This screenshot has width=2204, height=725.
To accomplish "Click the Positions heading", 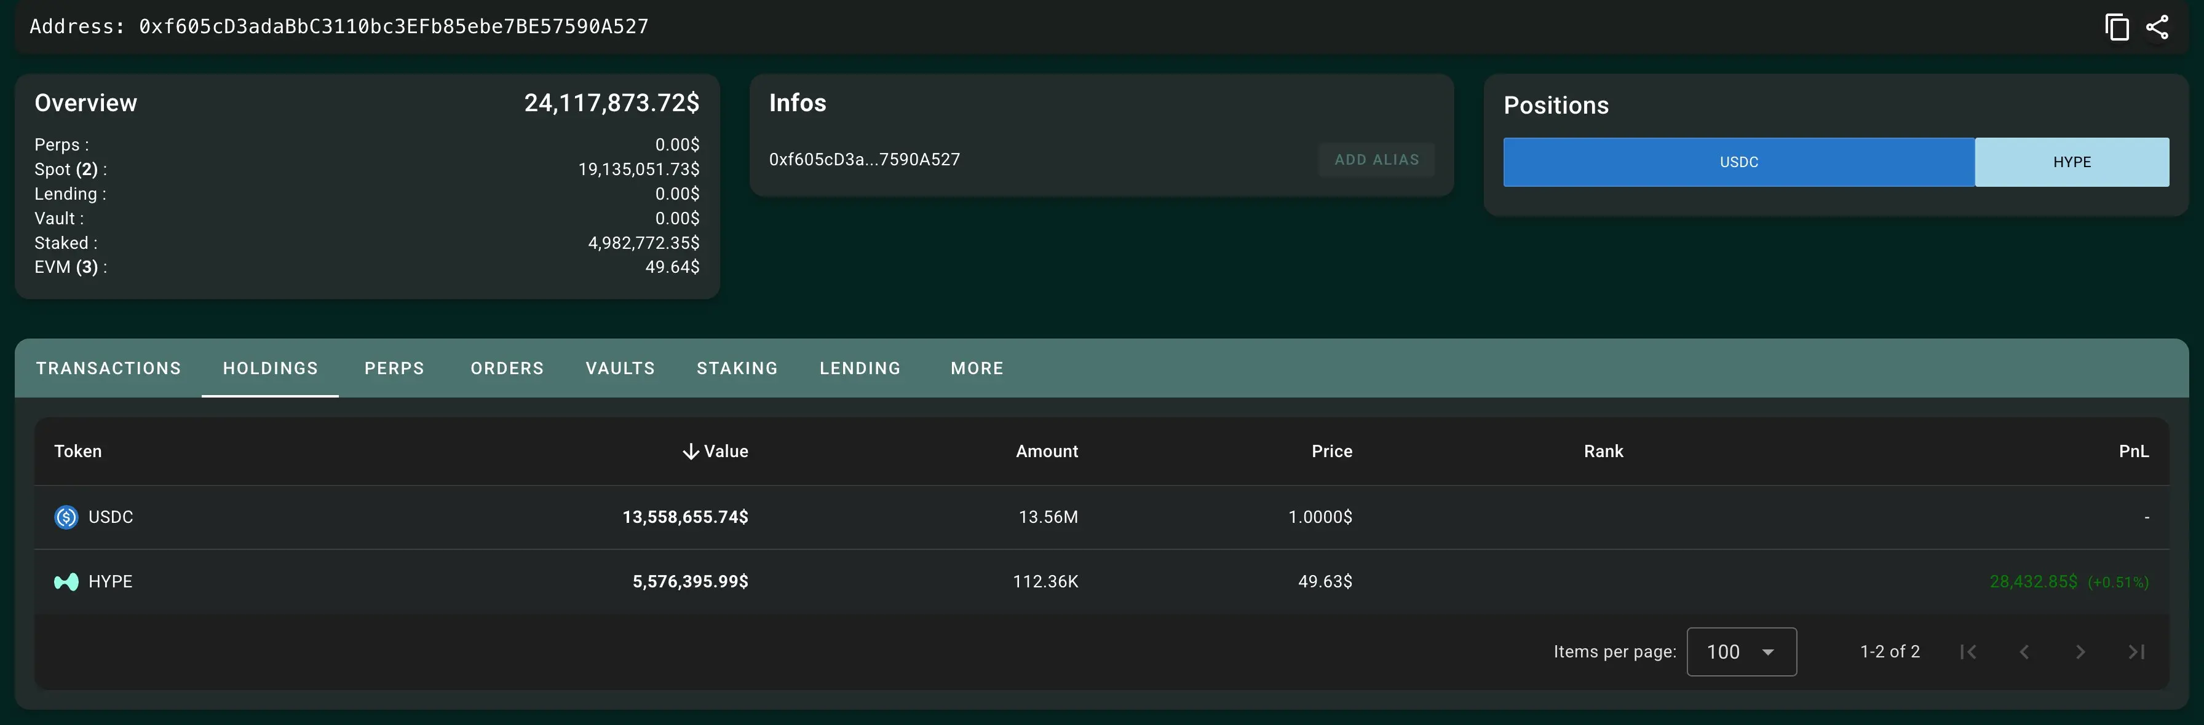I will click(x=1556, y=106).
